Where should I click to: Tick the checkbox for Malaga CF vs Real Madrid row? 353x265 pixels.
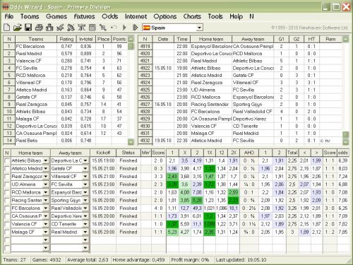click(7, 232)
